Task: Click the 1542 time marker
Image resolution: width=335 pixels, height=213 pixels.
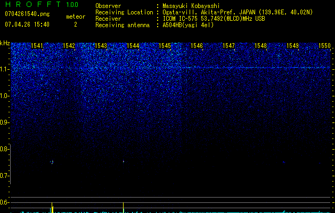Action: coord(69,46)
